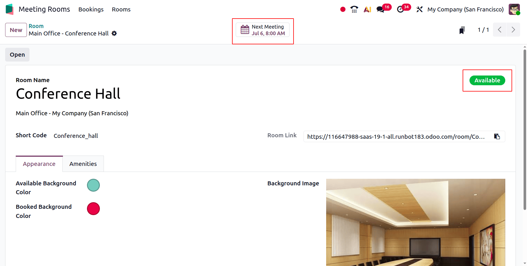This screenshot has width=527, height=266.
Task: Copy the Room Link with clipboard icon
Action: (497, 136)
